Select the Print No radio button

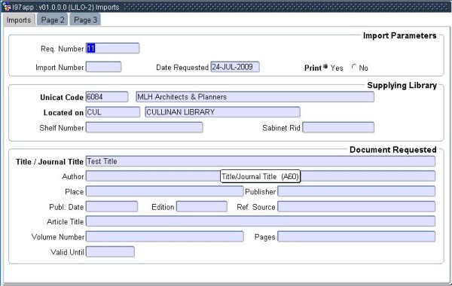click(354, 66)
